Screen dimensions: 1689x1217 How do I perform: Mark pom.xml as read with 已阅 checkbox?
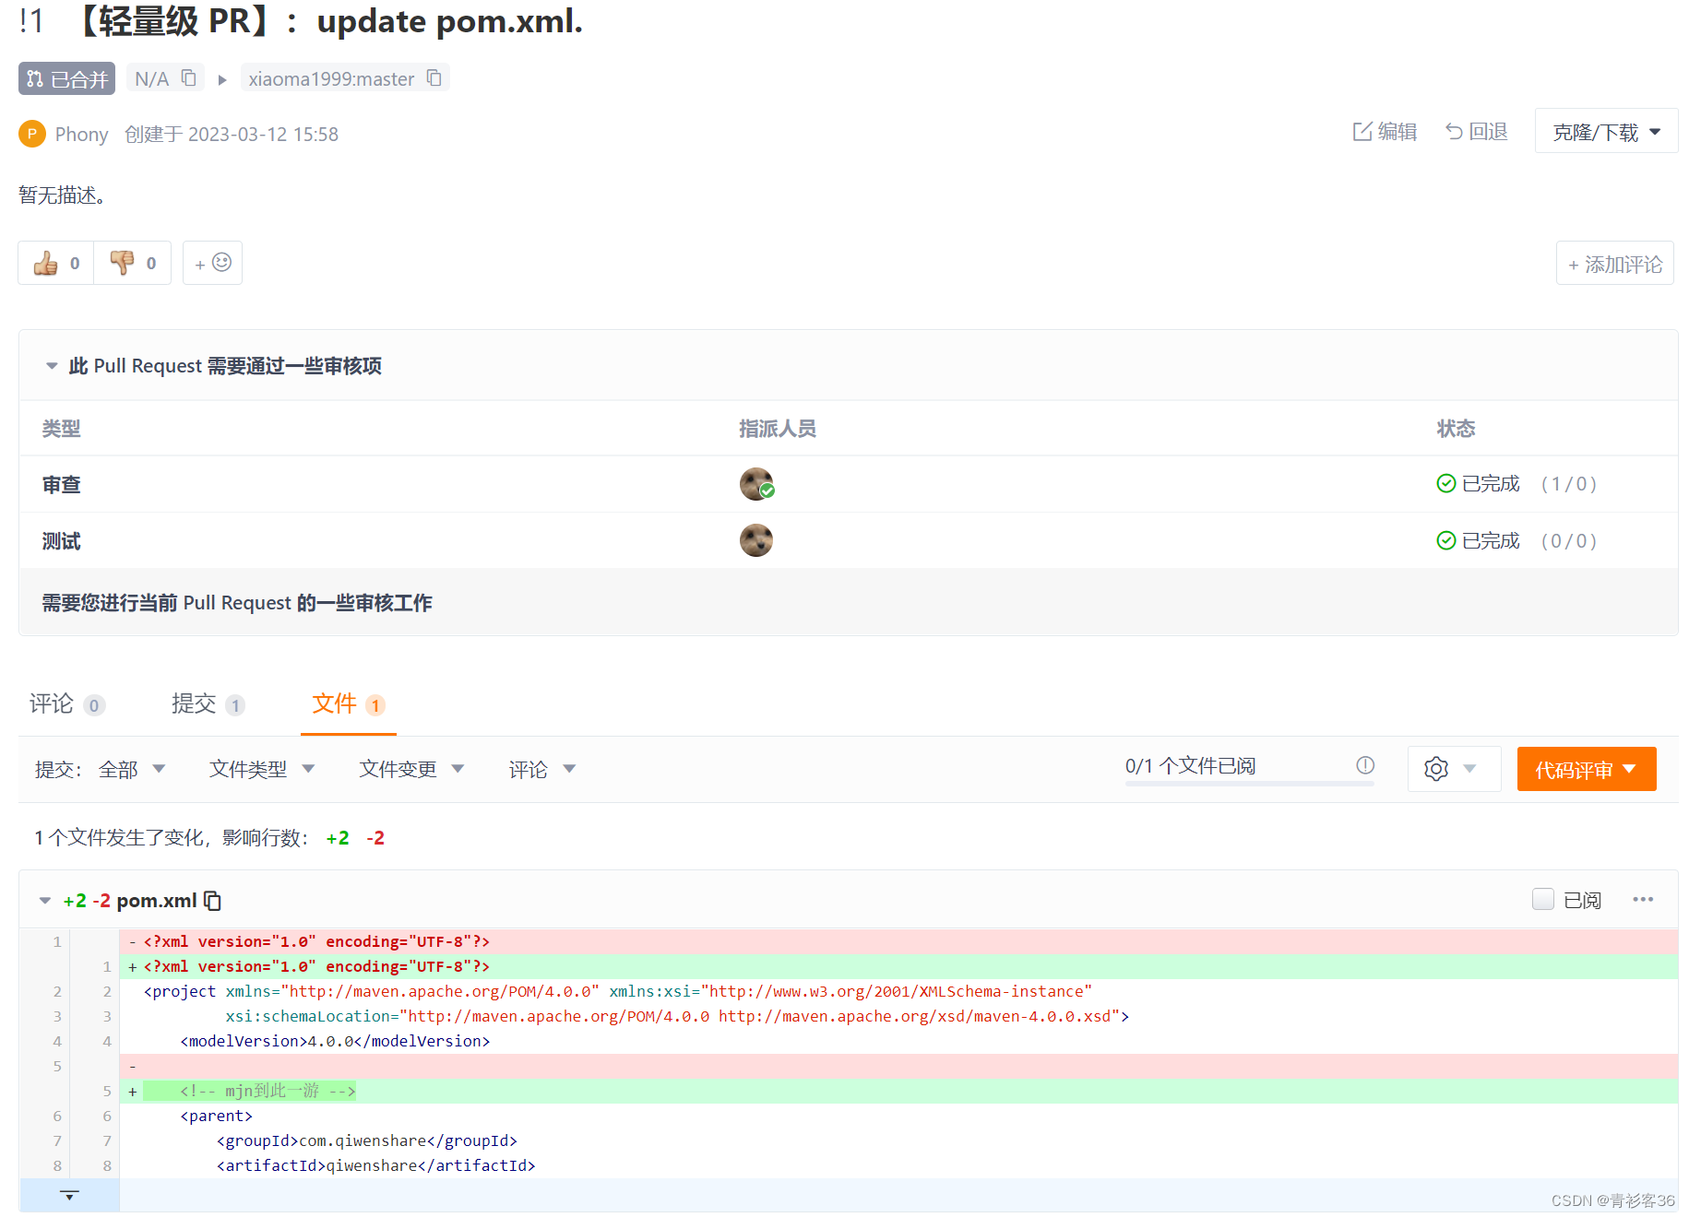tap(1542, 899)
